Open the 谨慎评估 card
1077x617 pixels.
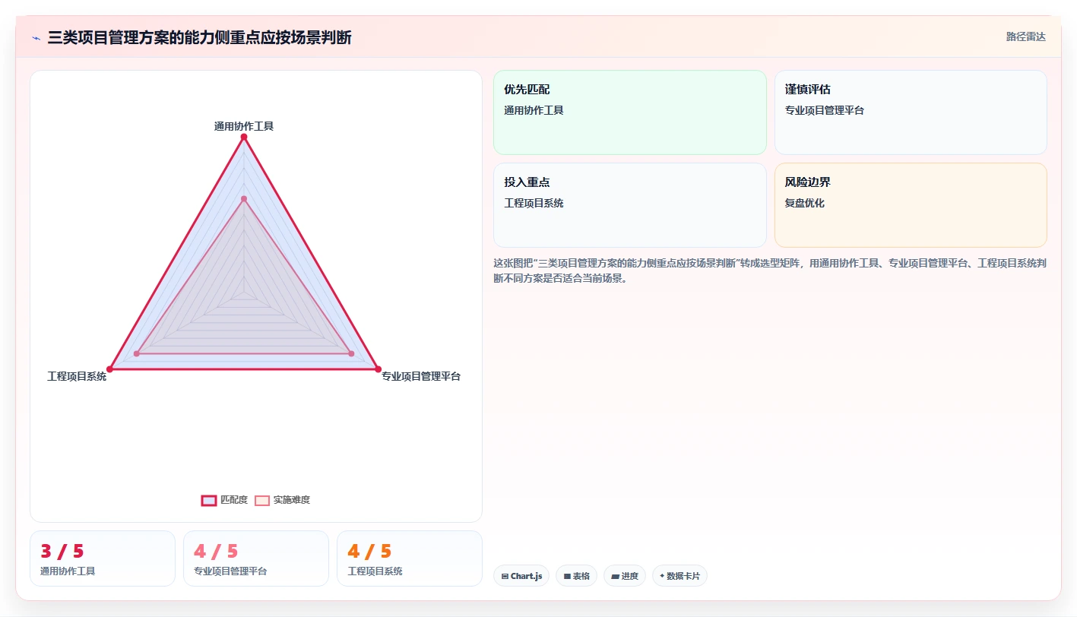tap(911, 112)
